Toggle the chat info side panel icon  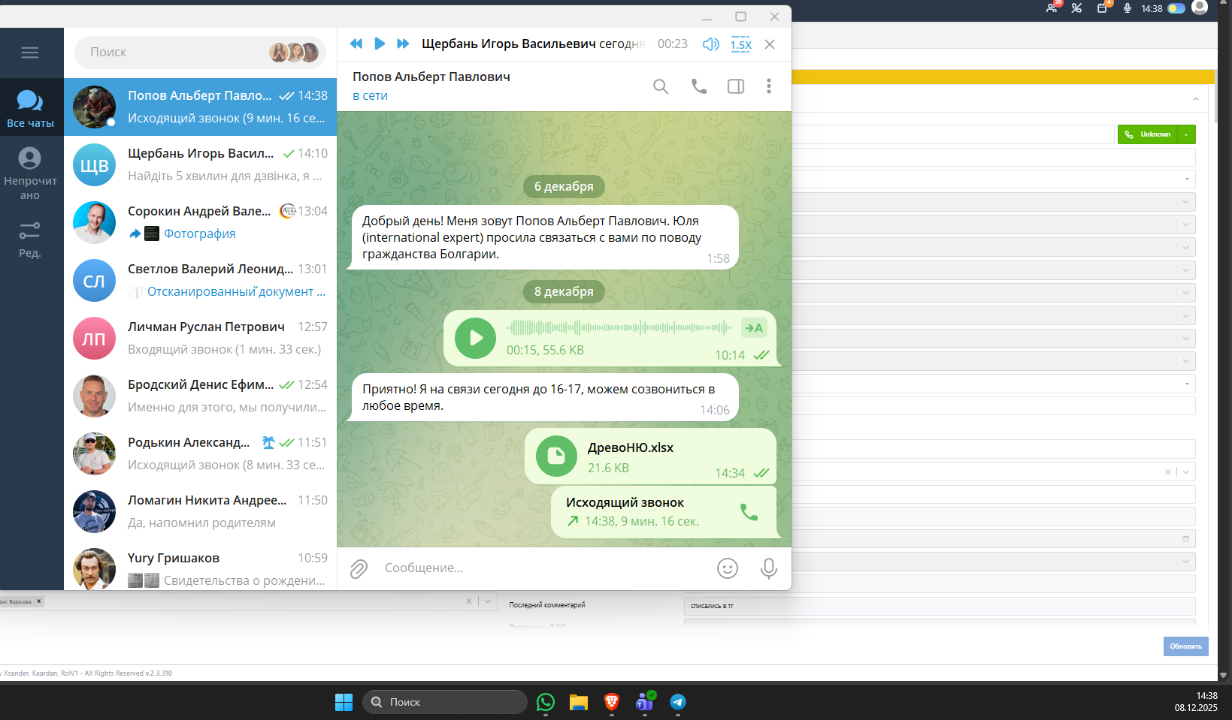[x=736, y=86]
